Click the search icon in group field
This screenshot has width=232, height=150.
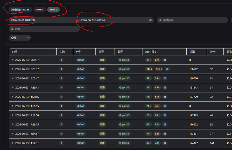[x=12, y=29]
